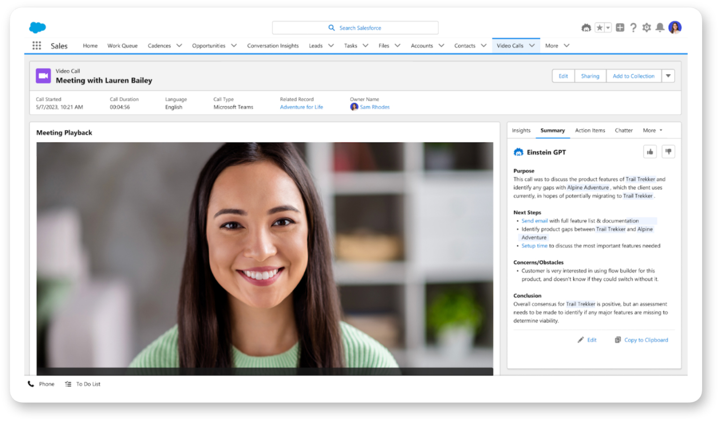718x421 pixels.
Task: Click the Phone handset icon in utility bar
Action: coord(31,384)
